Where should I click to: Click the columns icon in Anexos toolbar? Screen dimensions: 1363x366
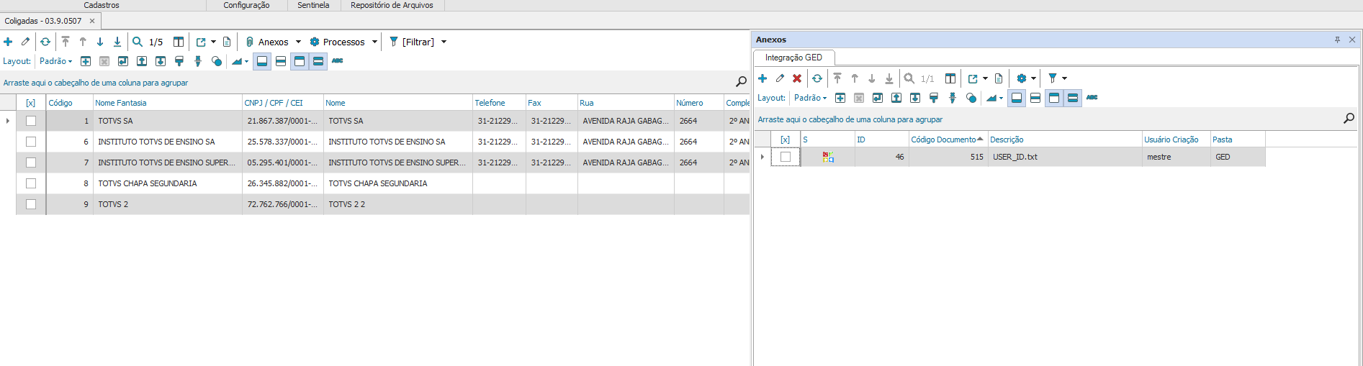(950, 78)
